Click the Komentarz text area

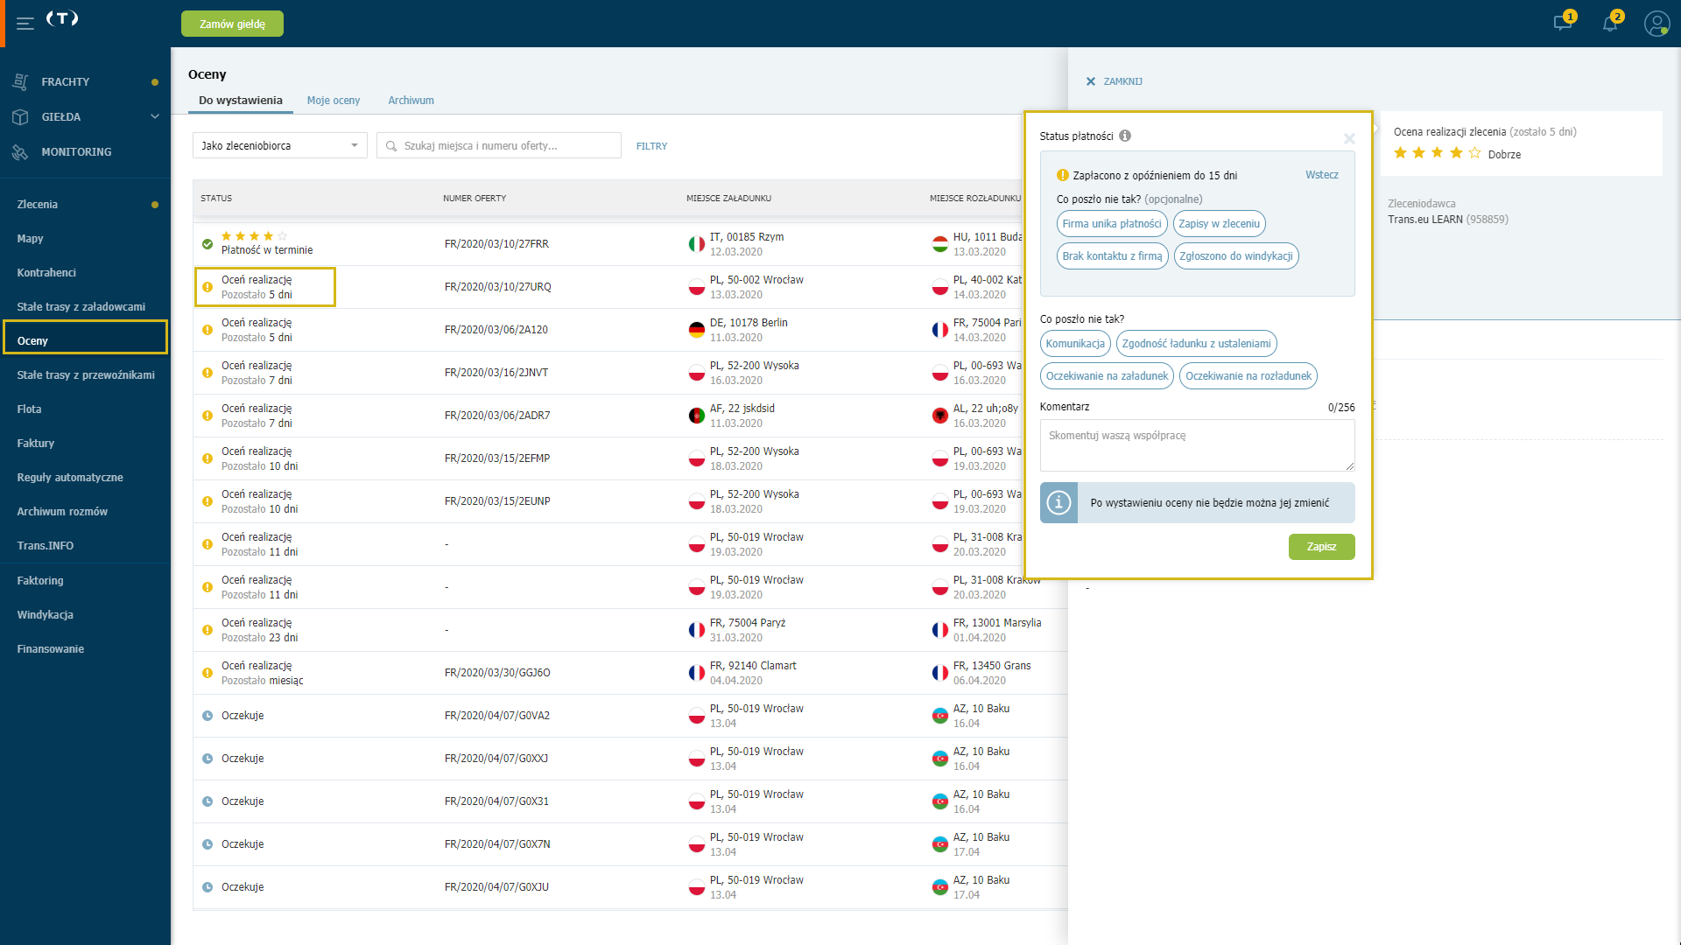click(x=1197, y=445)
